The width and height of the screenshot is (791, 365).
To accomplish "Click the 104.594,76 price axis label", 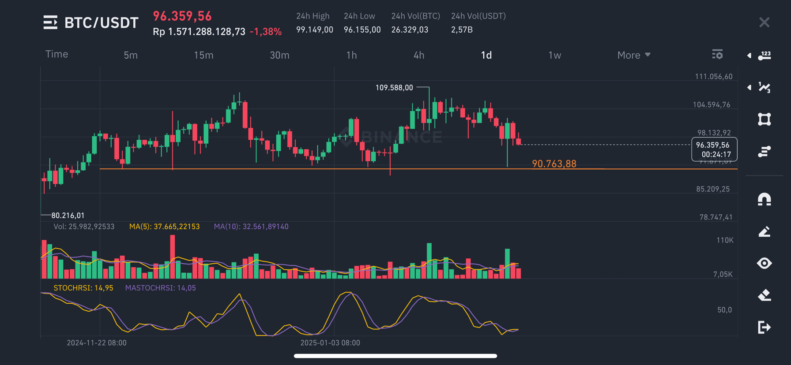I will click(x=712, y=105).
